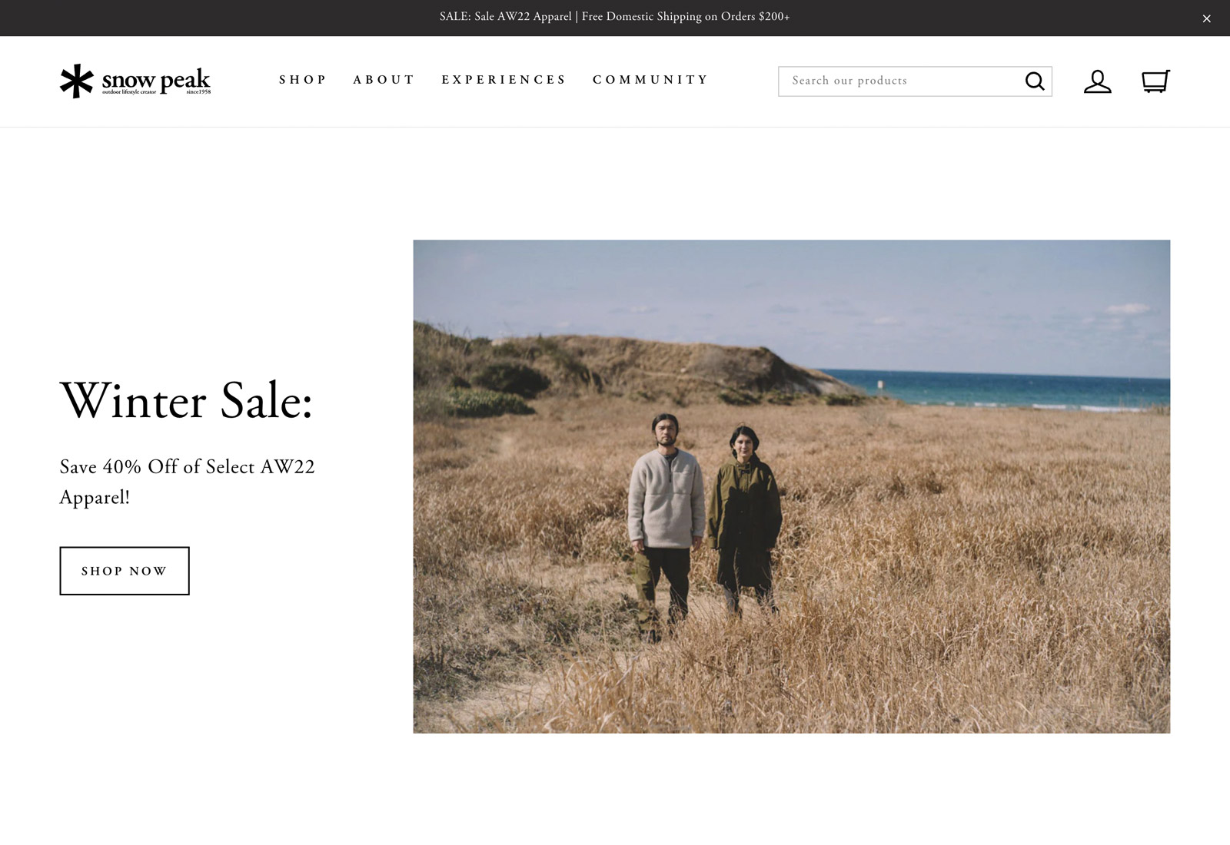This screenshot has width=1230, height=845.
Task: Open the COMMUNITY menu
Action: (x=650, y=80)
